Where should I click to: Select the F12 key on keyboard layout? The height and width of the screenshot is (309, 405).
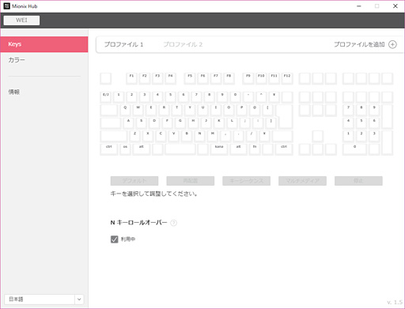tap(287, 78)
